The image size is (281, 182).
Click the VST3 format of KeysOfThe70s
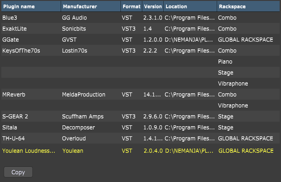129,51
